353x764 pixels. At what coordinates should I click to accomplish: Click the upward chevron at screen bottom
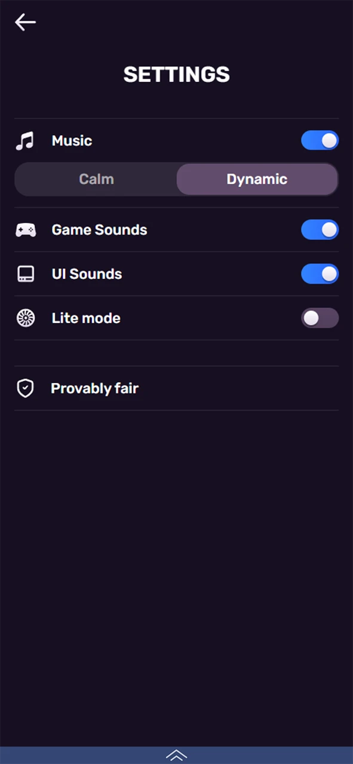click(x=176, y=755)
